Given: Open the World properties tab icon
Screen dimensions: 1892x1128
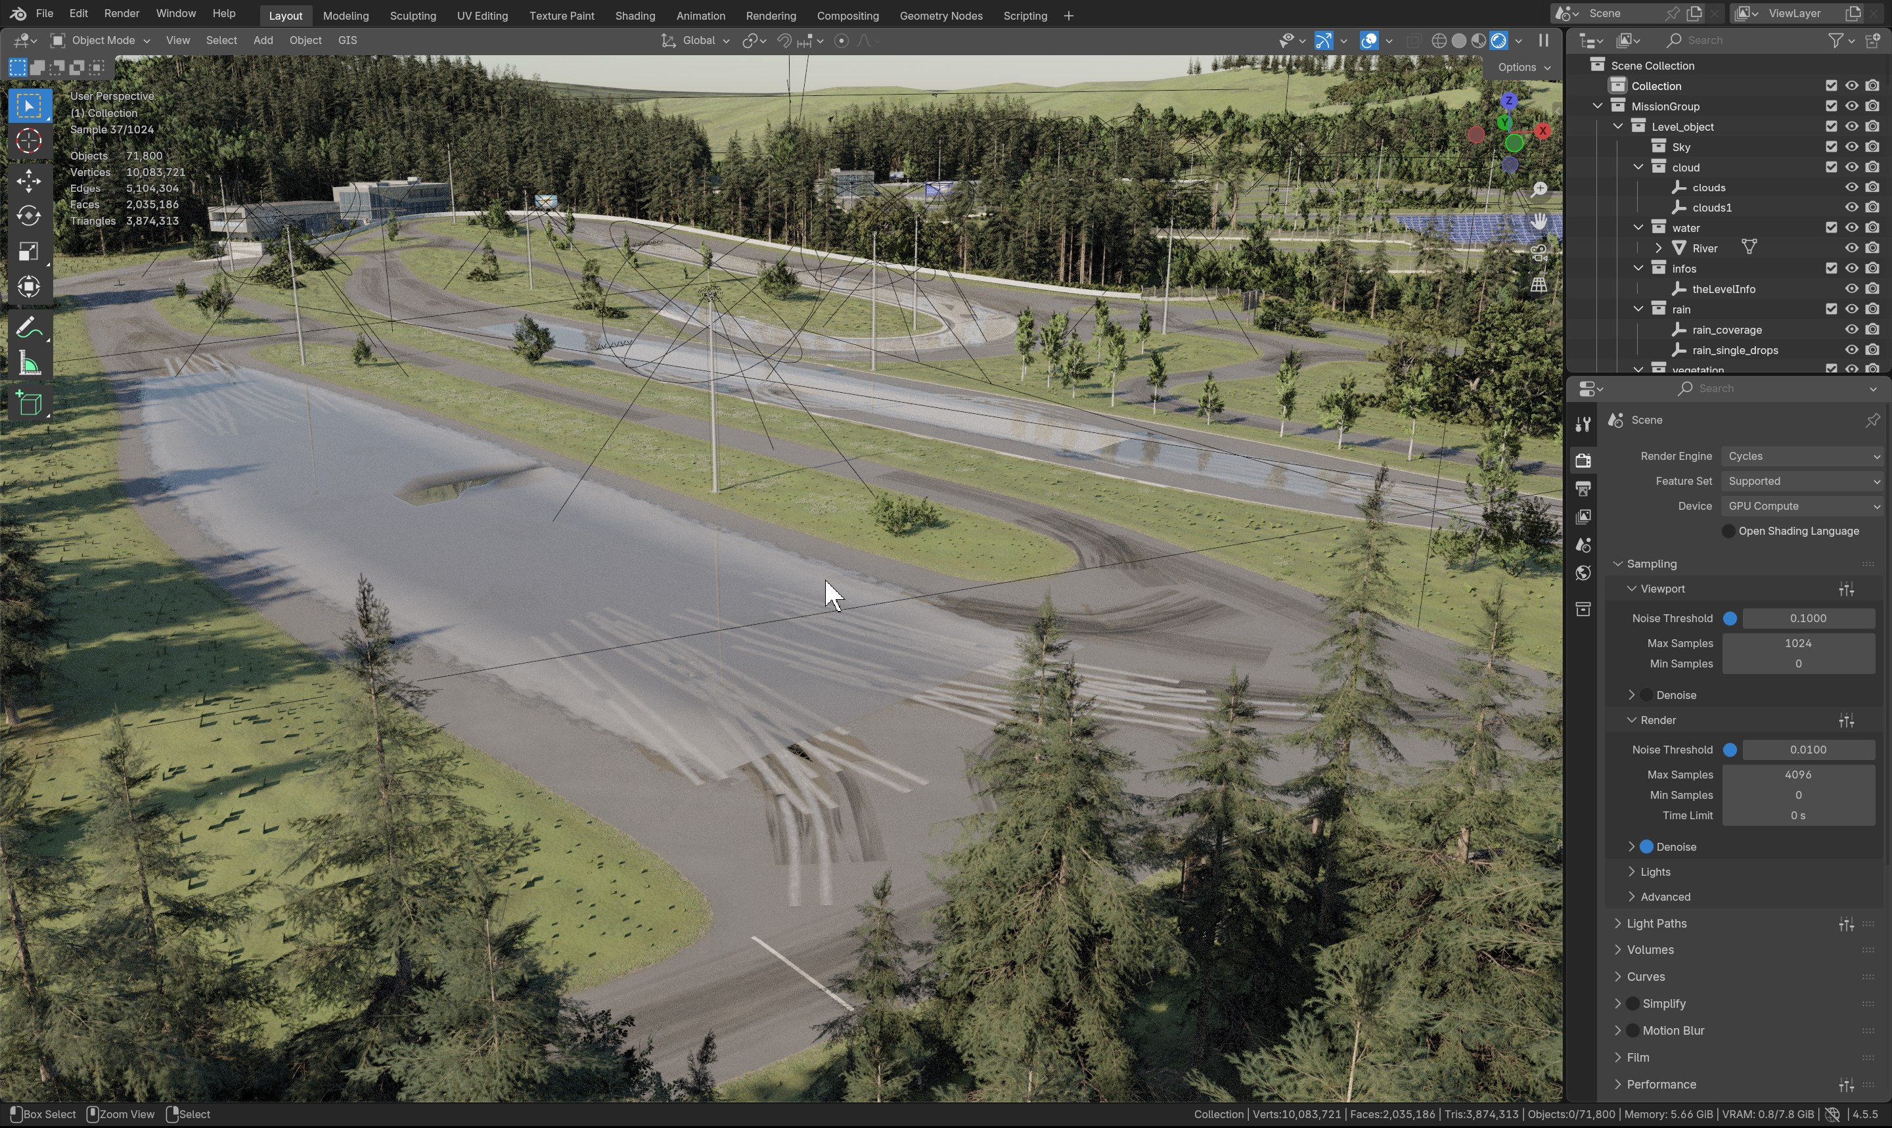Looking at the screenshot, I should (1583, 573).
